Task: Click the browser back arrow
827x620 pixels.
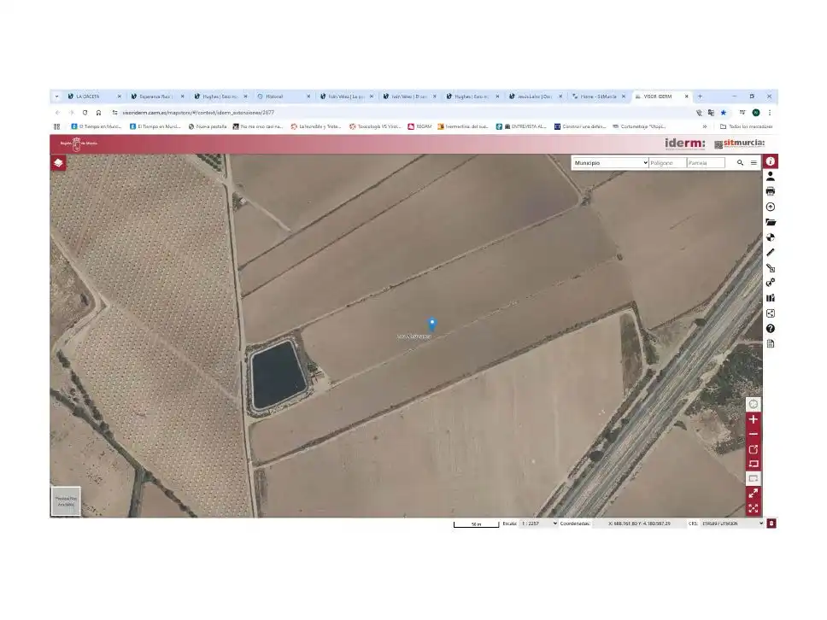Action: coord(57,112)
